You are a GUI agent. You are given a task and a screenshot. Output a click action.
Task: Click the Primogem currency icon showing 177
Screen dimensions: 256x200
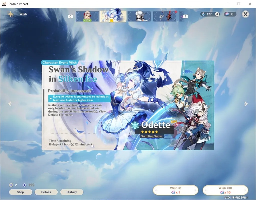pos(203,14)
